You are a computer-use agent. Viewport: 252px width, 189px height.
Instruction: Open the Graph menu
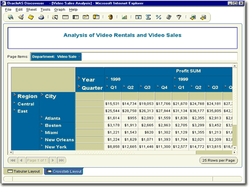[x=60, y=10]
